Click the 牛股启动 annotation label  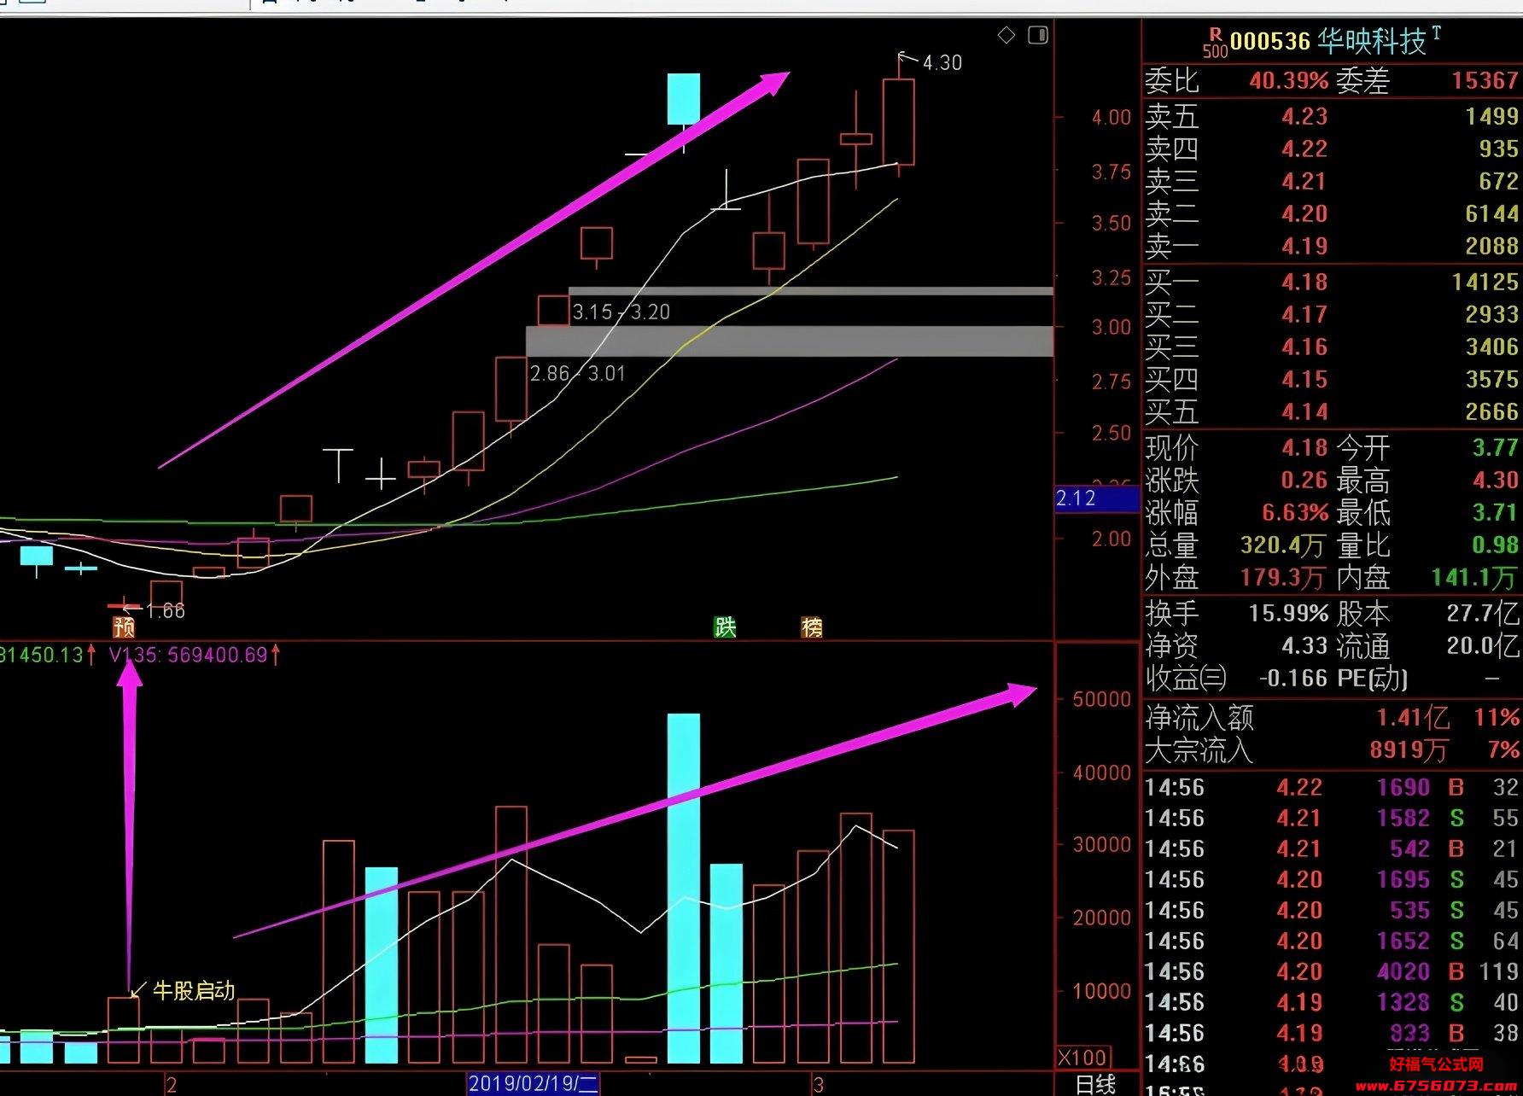click(193, 990)
